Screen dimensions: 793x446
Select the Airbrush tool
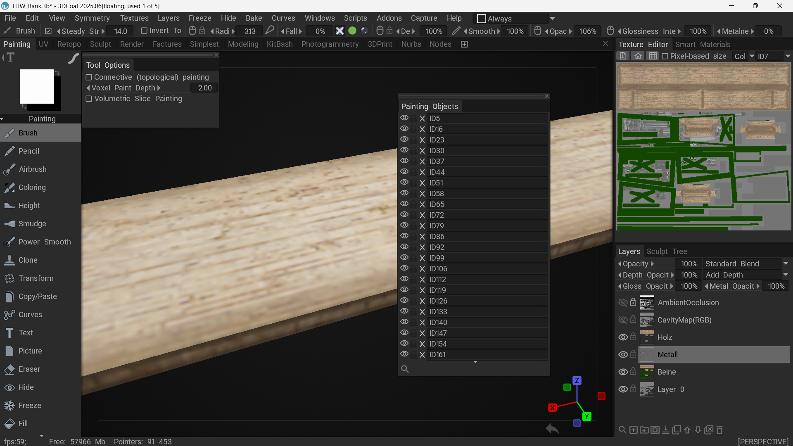(40, 169)
